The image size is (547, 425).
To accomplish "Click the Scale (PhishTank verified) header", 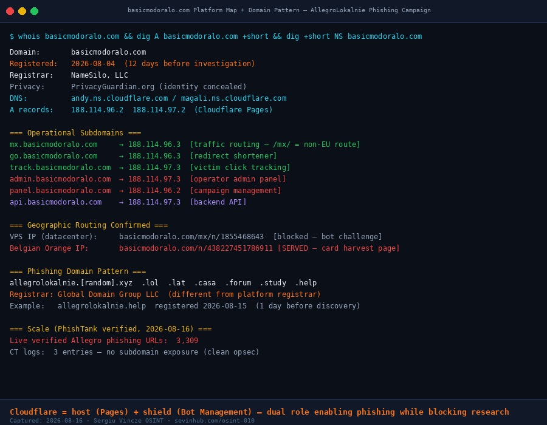I will [x=111, y=329].
